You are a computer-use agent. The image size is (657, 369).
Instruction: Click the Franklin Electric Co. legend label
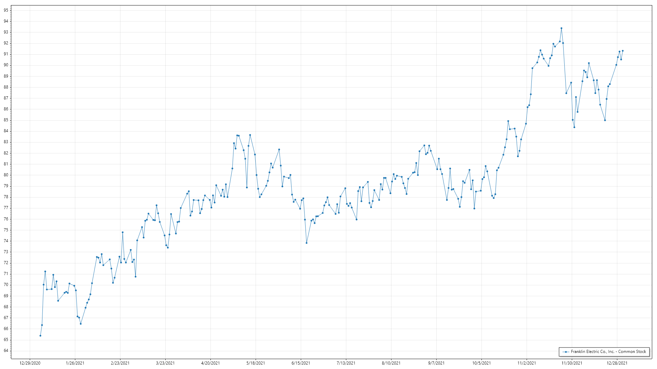[x=608, y=352]
